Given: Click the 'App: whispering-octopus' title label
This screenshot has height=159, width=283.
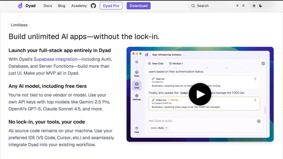Looking at the screenshot, I should [167, 55].
